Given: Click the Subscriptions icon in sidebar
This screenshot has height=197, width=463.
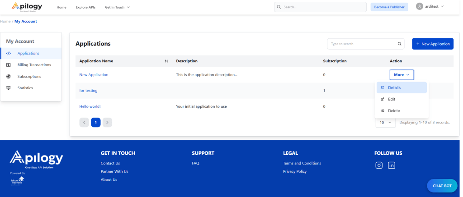Looking at the screenshot, I should pos(9,77).
